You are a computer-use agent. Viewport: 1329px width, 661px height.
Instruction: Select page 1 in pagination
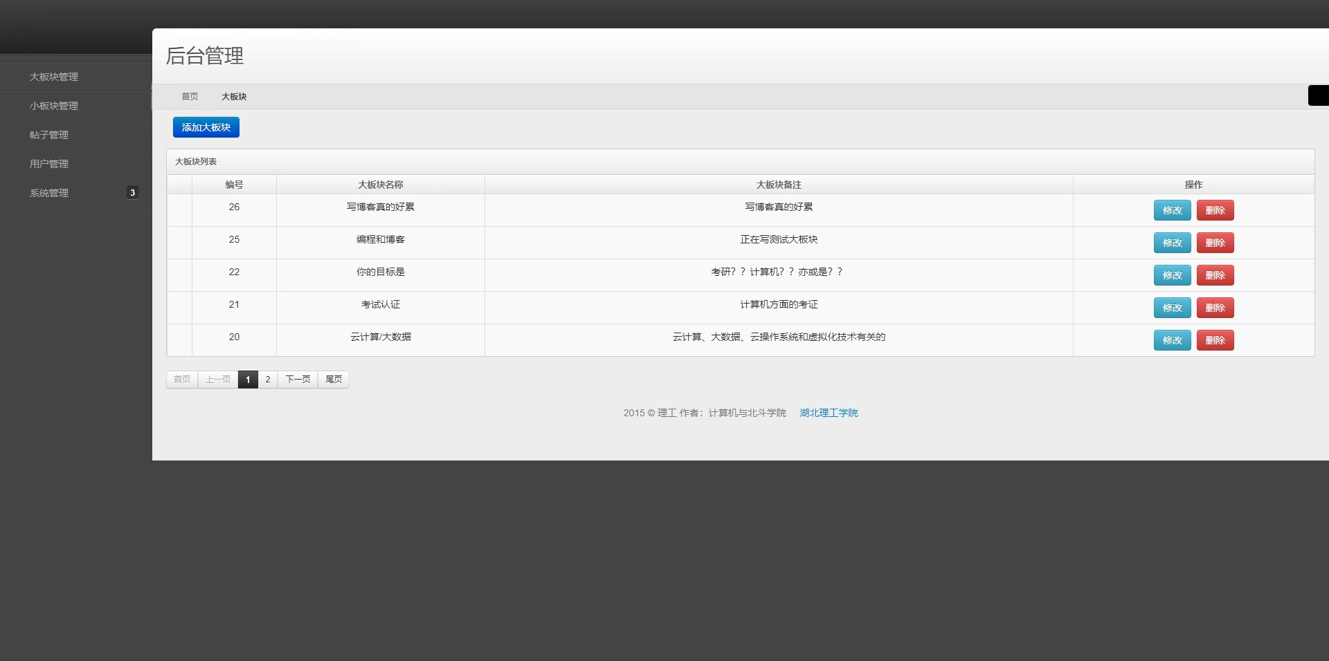click(248, 380)
